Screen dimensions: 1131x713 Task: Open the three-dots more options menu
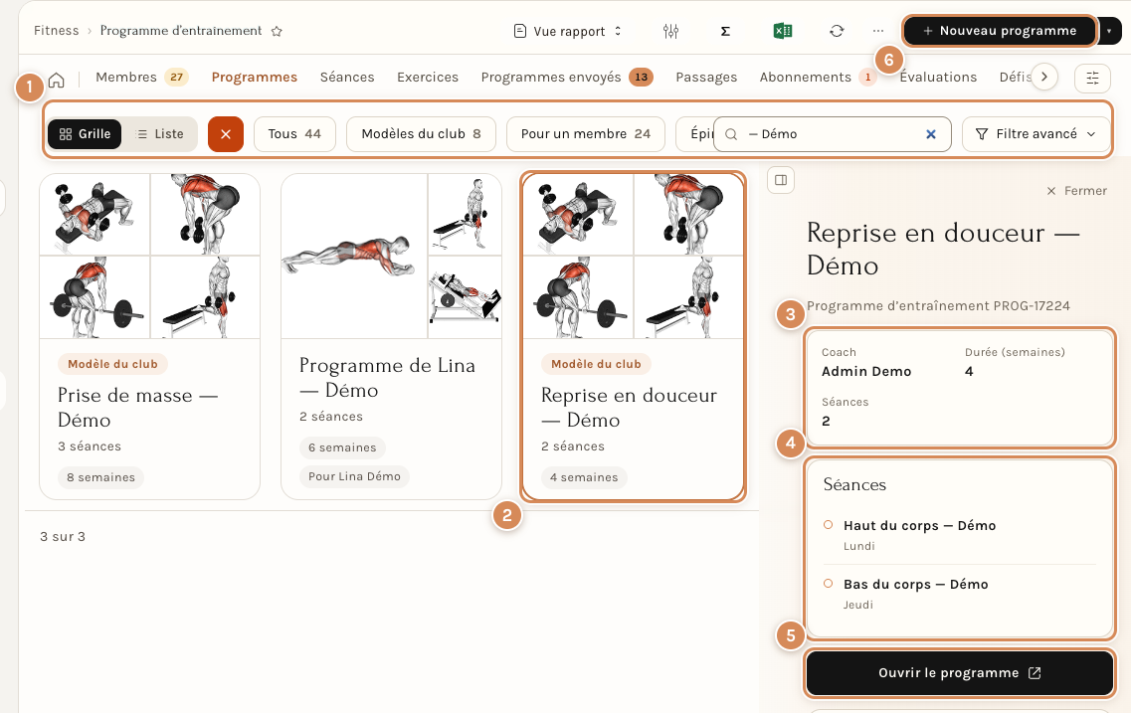coord(877,31)
